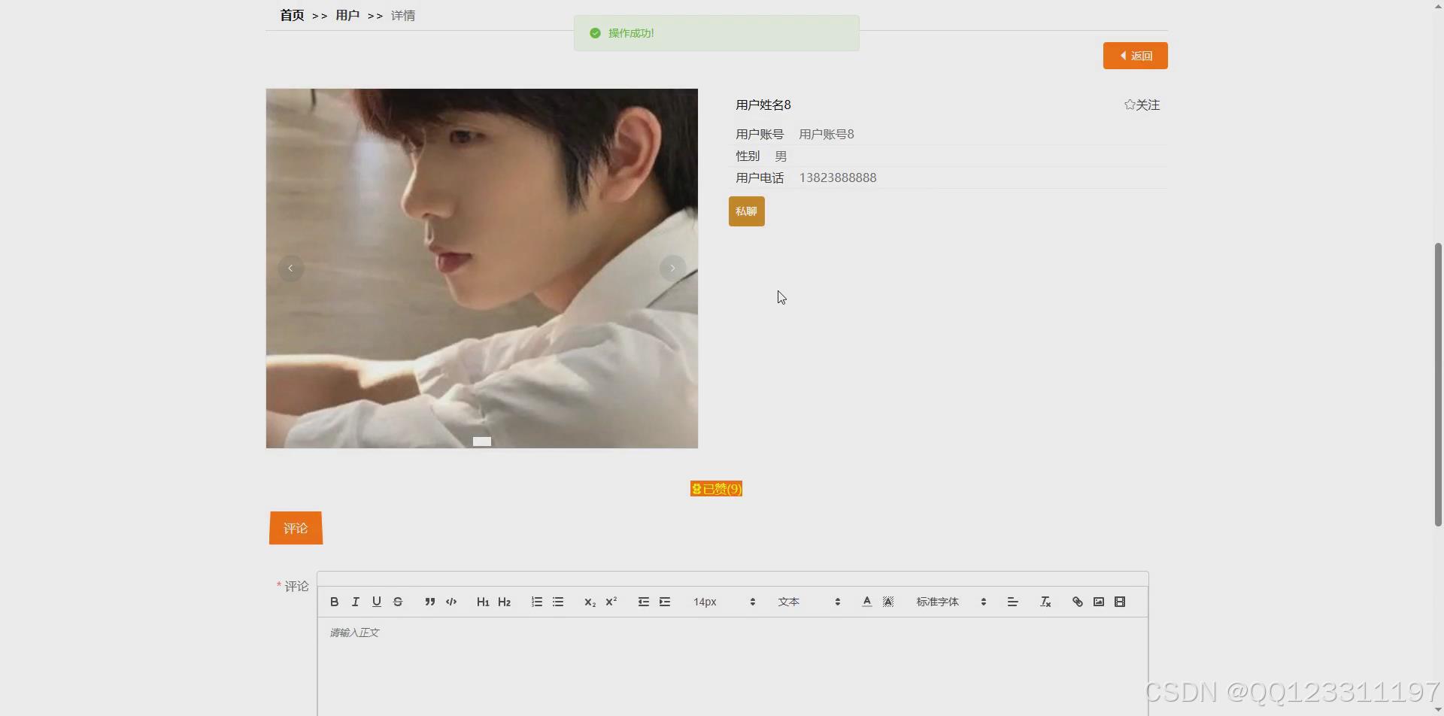Navigate to 用户 in breadcrumb

pos(347,15)
